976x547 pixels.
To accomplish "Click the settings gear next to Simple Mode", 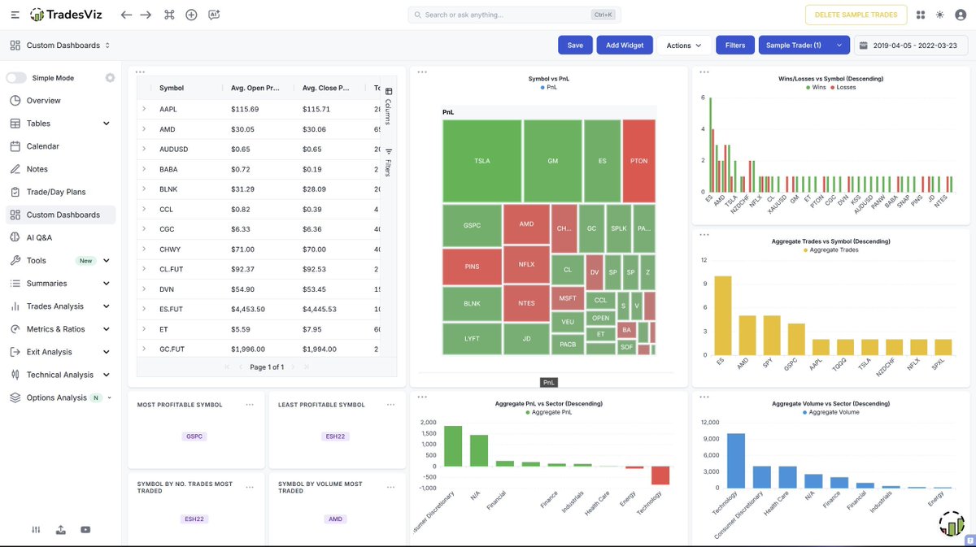I will coord(110,78).
